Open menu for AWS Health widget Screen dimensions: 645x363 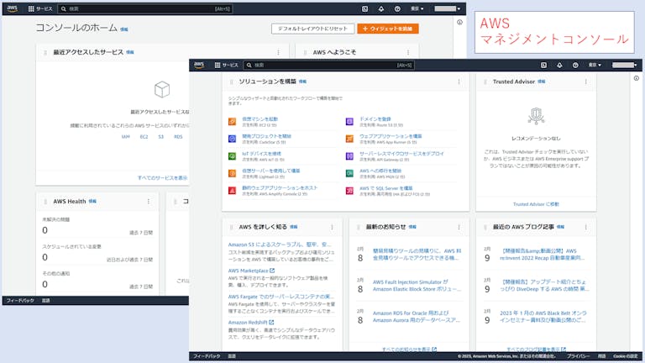[149, 202]
